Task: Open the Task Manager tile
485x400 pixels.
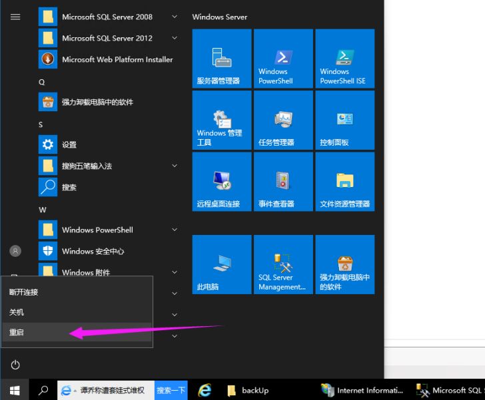Action: tap(282, 120)
